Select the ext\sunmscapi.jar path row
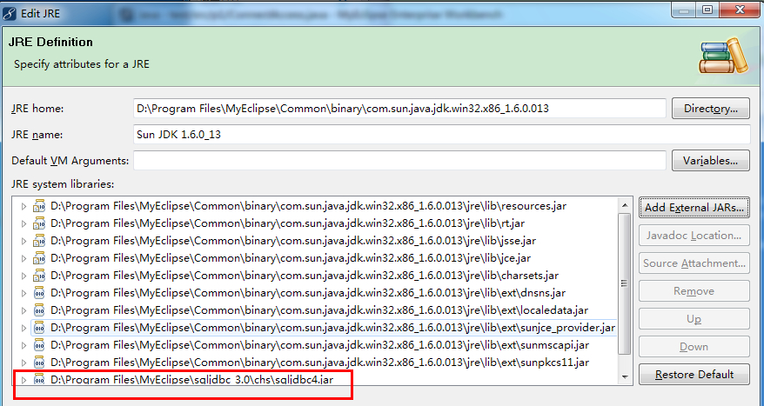 click(x=319, y=345)
